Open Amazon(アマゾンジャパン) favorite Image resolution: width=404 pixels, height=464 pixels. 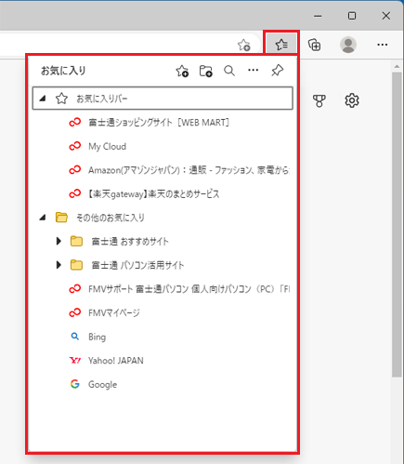(179, 170)
